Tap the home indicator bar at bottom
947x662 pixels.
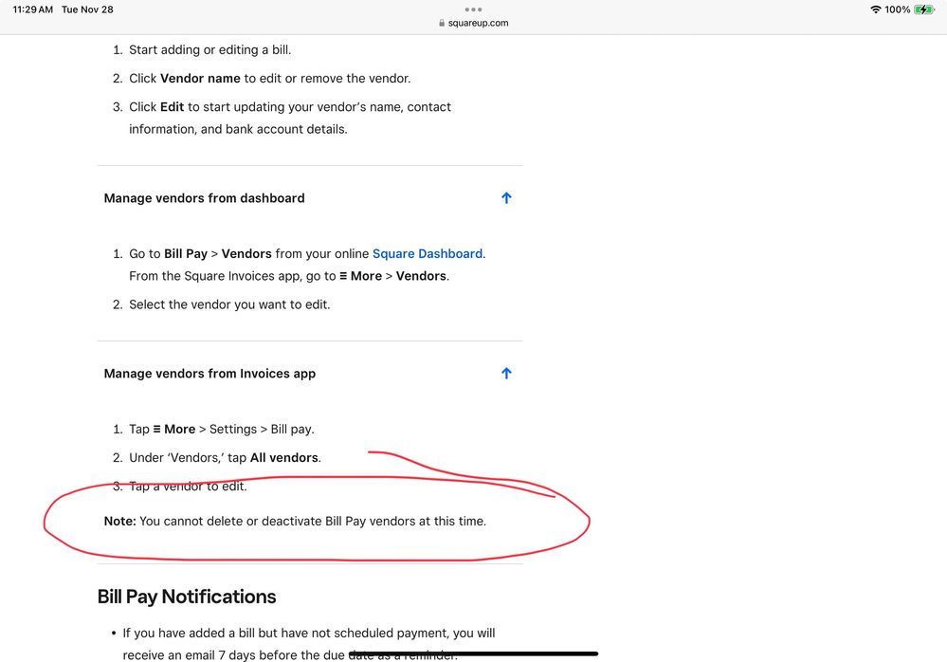[473, 653]
